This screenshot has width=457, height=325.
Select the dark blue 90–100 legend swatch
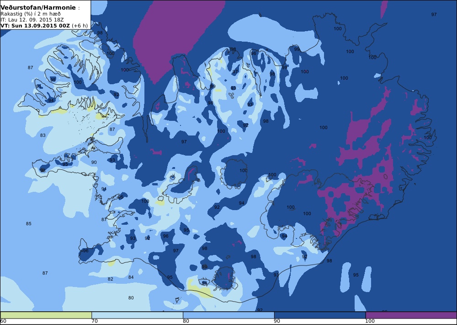click(320, 315)
